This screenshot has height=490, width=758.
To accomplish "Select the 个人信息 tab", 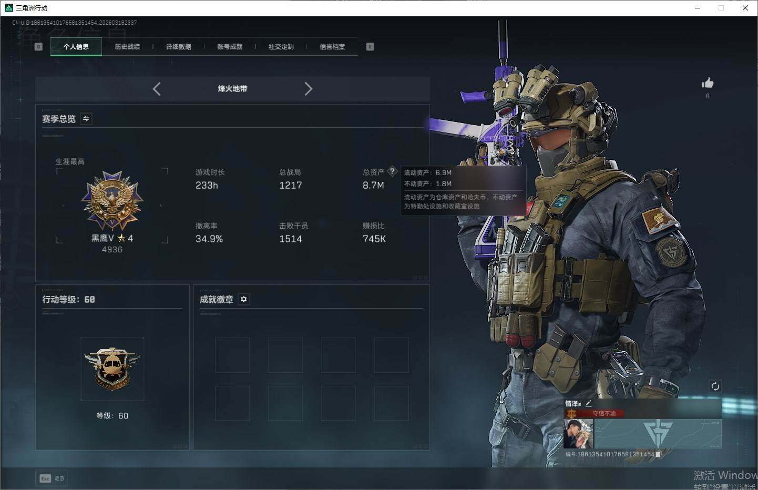I will coord(76,47).
